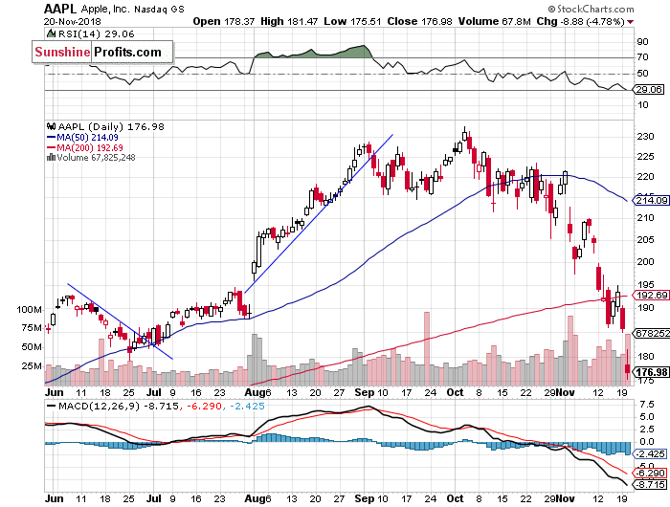670x507 pixels.
Task: Click the 70 level on the RSI axis
Action: (x=642, y=56)
